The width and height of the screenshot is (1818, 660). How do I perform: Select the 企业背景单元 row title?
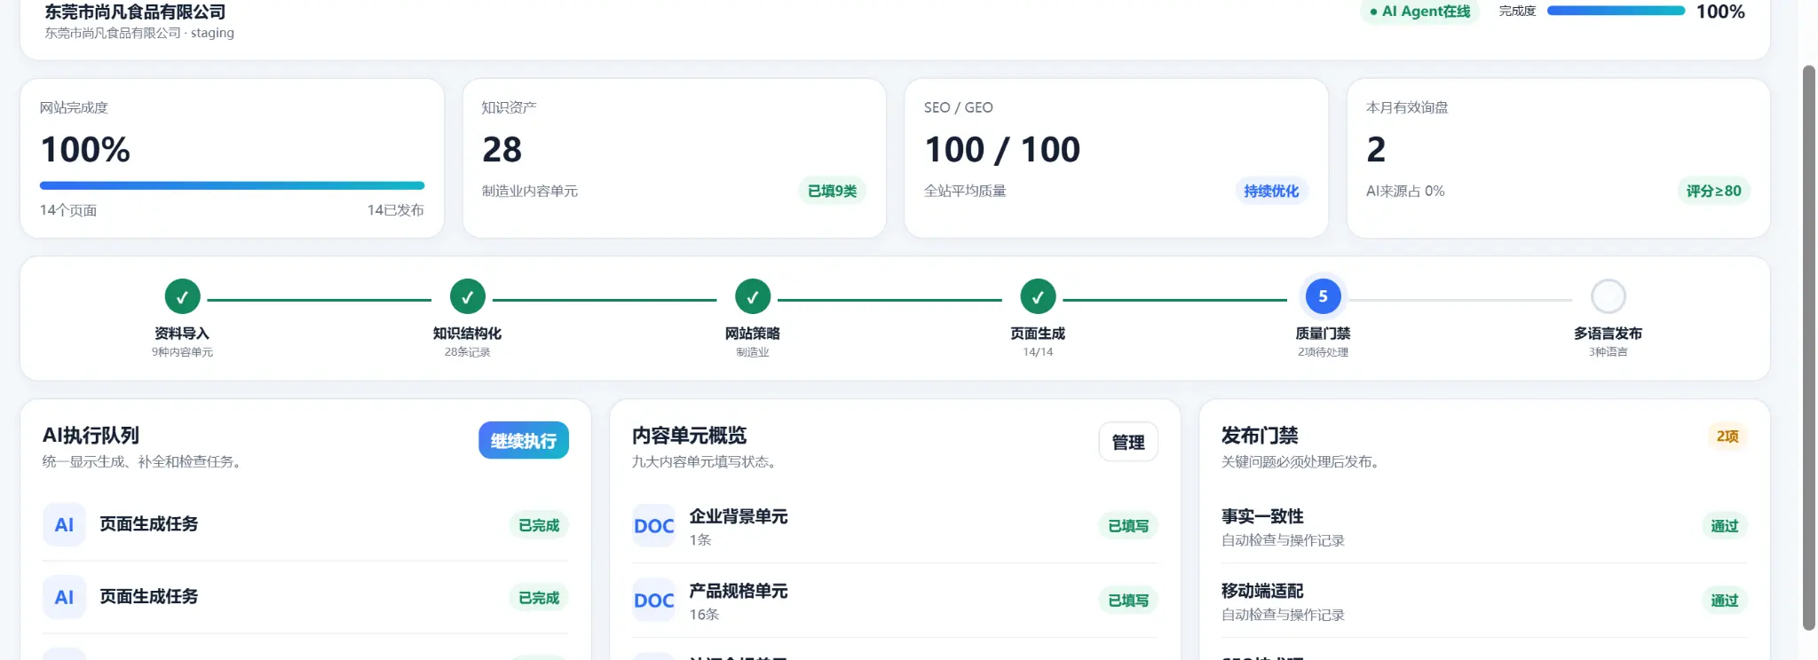739,516
